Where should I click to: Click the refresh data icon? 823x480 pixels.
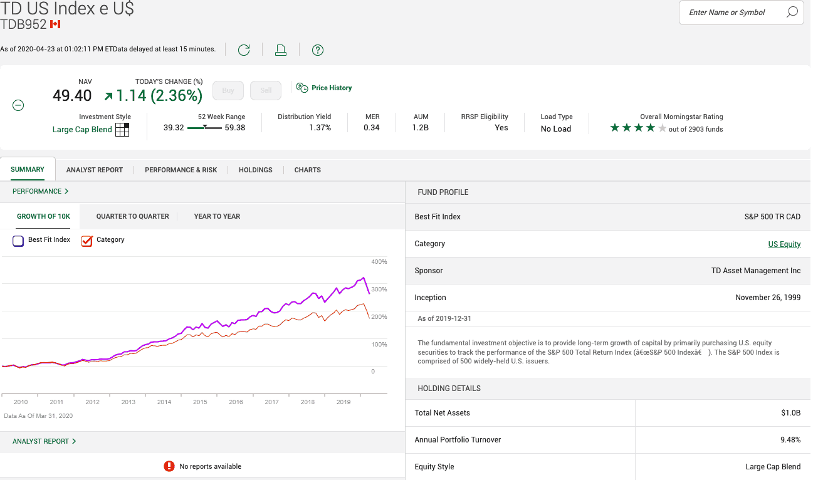[x=244, y=50]
